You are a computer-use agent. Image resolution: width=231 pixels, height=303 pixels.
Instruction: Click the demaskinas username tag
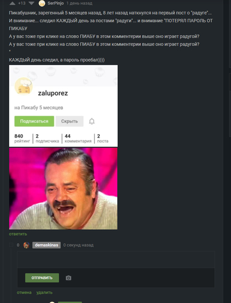click(x=47, y=245)
